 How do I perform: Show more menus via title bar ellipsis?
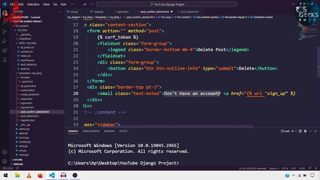click(72, 4)
